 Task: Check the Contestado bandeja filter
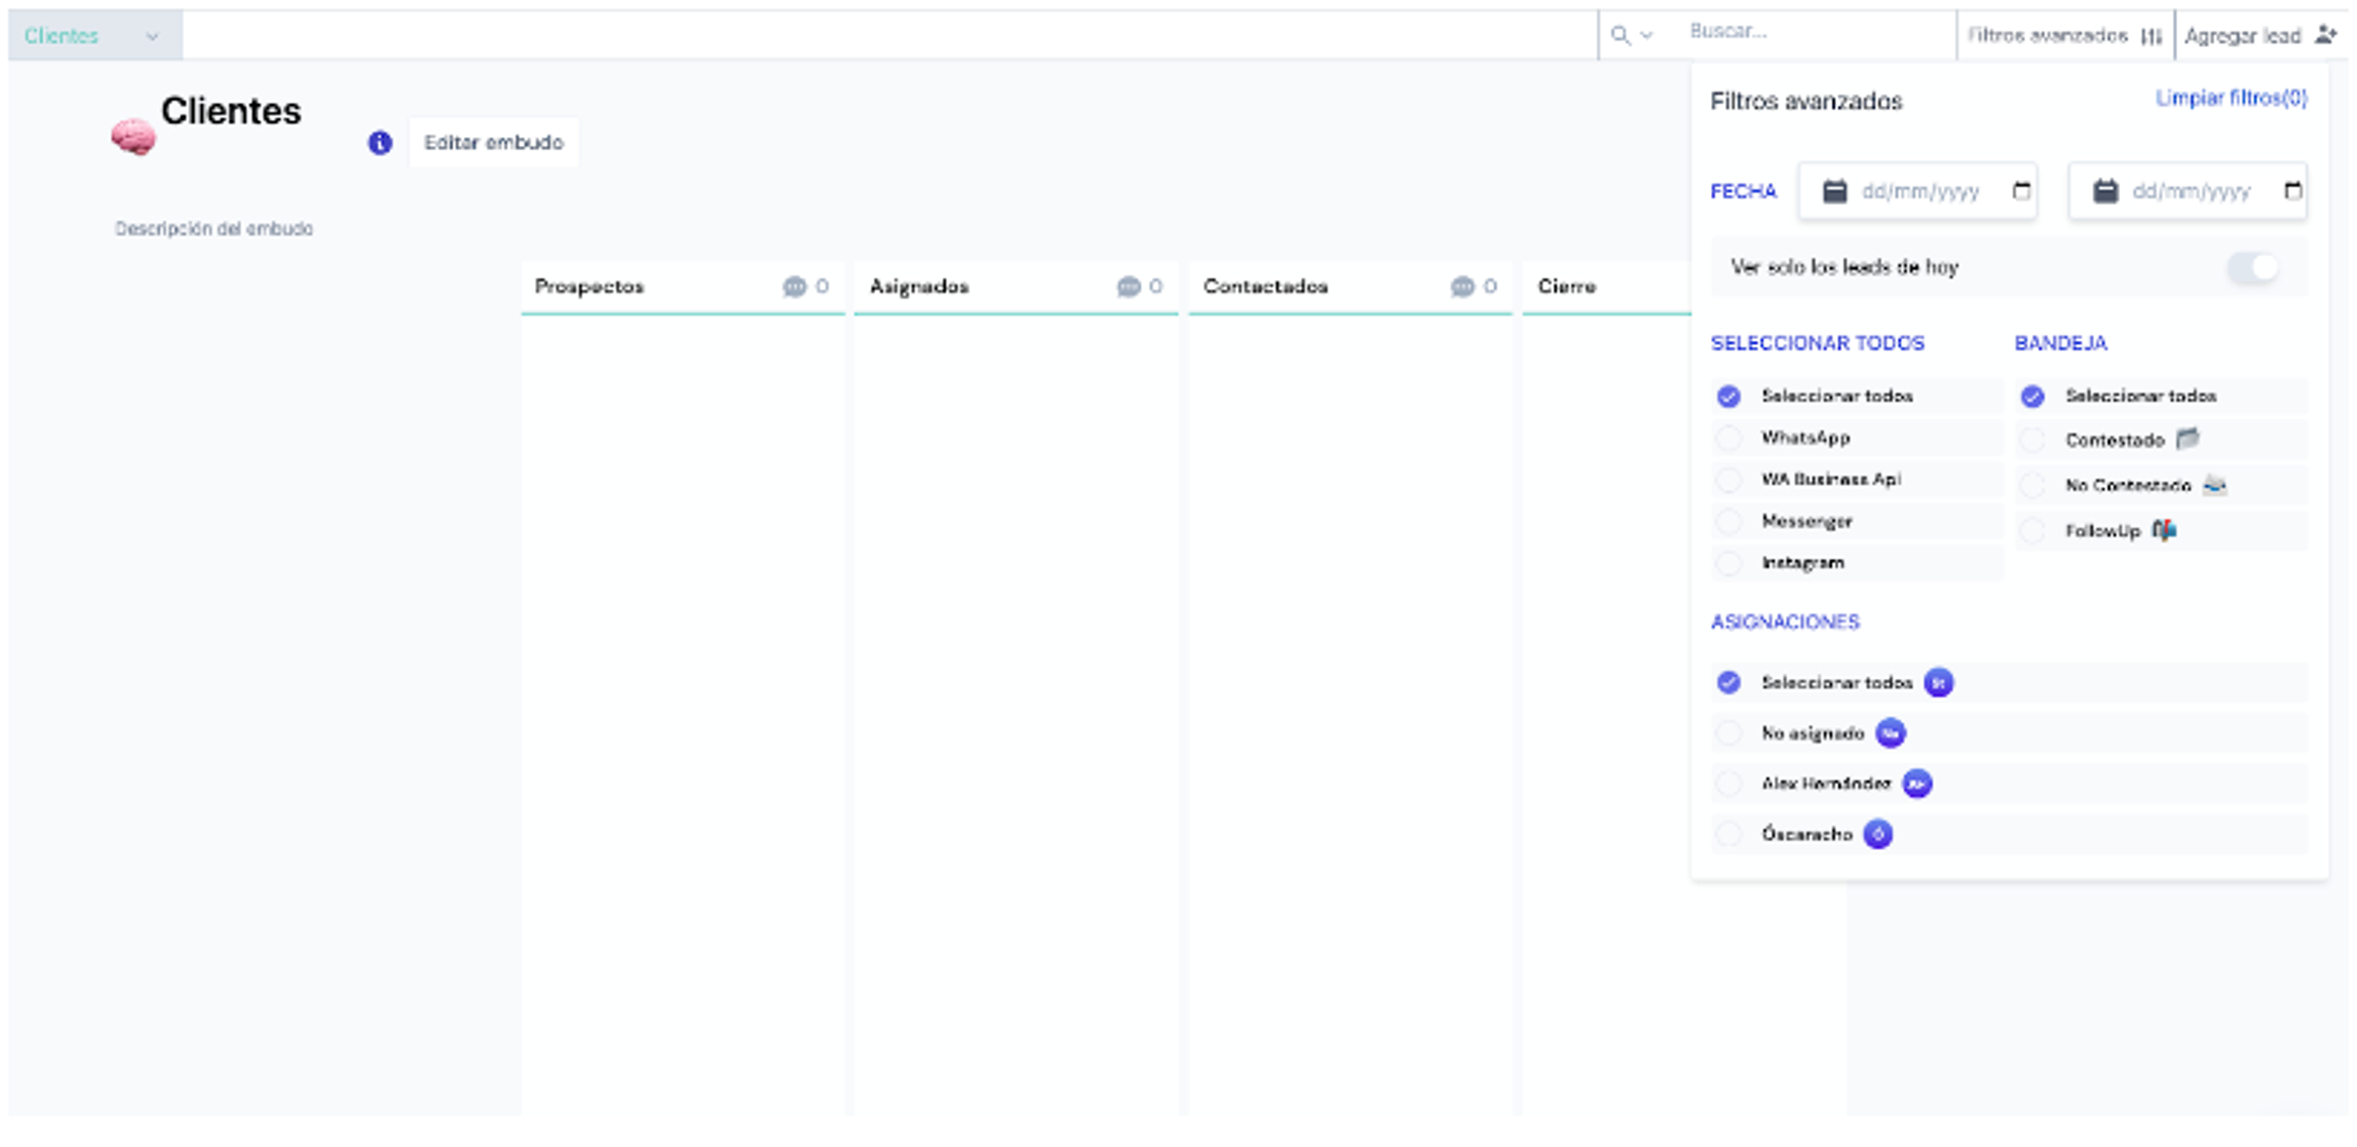click(x=2032, y=440)
